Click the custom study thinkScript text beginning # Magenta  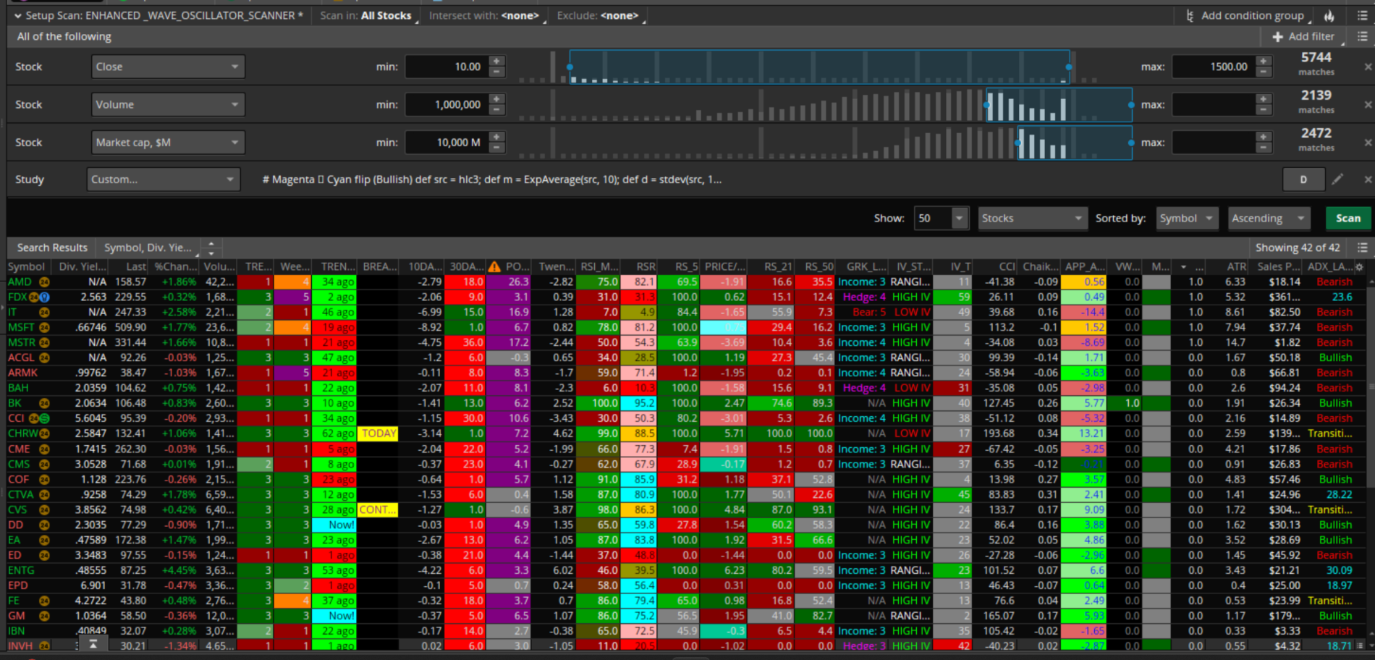point(491,179)
